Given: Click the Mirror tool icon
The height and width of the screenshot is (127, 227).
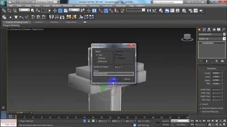Looking at the screenshot, I should pos(149,11).
